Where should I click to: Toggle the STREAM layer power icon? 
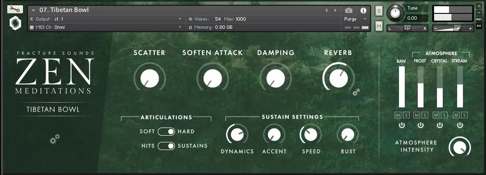click(x=460, y=125)
